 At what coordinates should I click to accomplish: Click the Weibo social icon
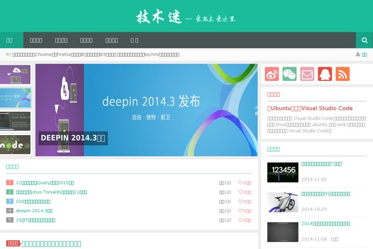point(272,74)
